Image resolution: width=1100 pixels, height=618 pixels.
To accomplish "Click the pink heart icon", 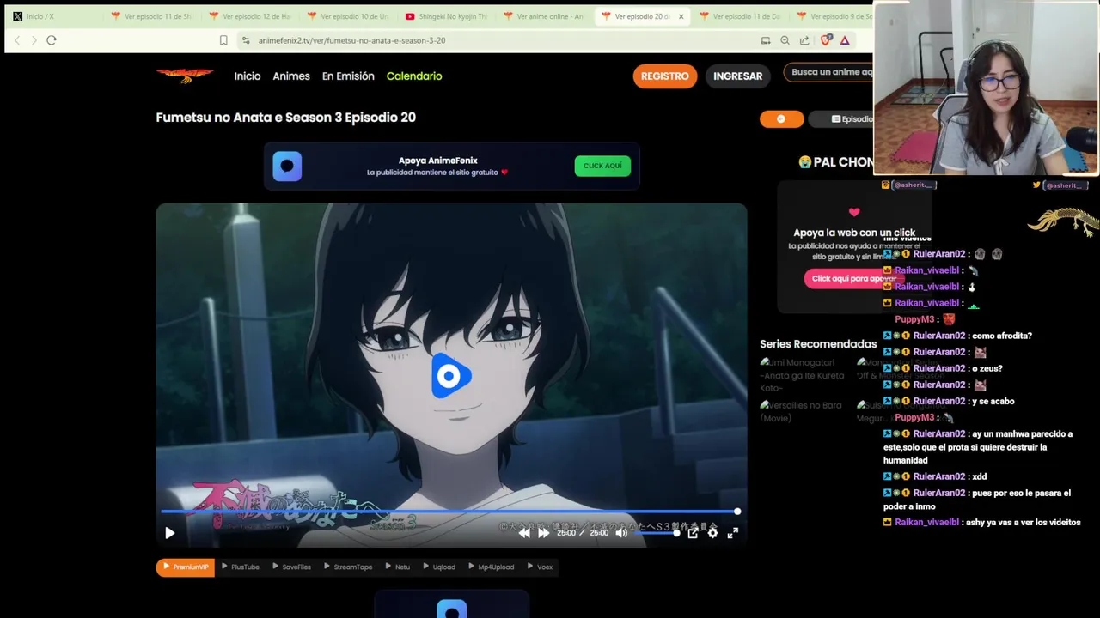I will [x=854, y=212].
